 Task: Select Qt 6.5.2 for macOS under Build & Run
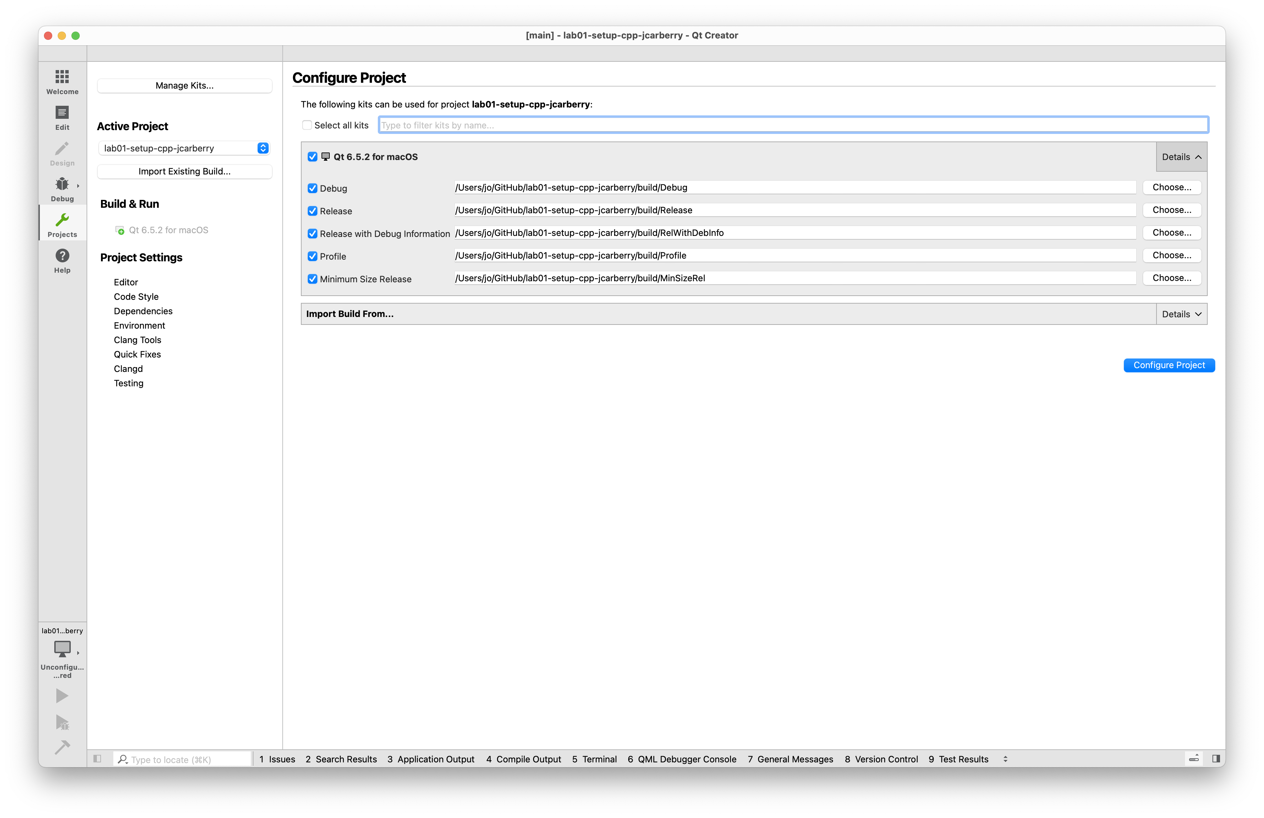coord(168,230)
